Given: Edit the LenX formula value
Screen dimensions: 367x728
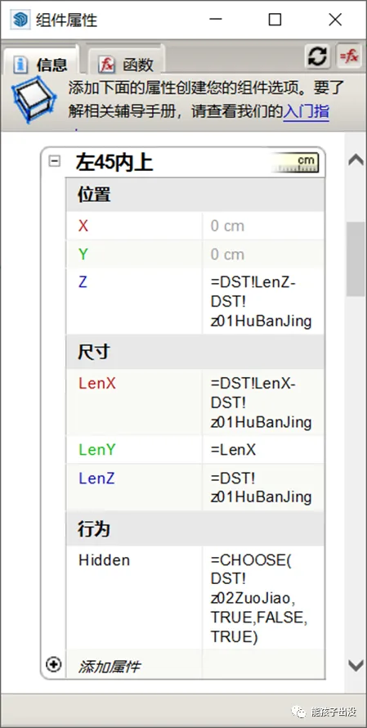Looking at the screenshot, I should point(263,402).
